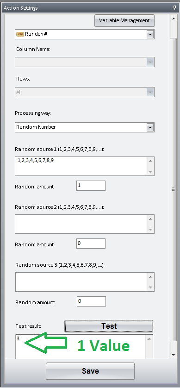
Task: Click the ABC icon beside Random#
Action: point(20,34)
